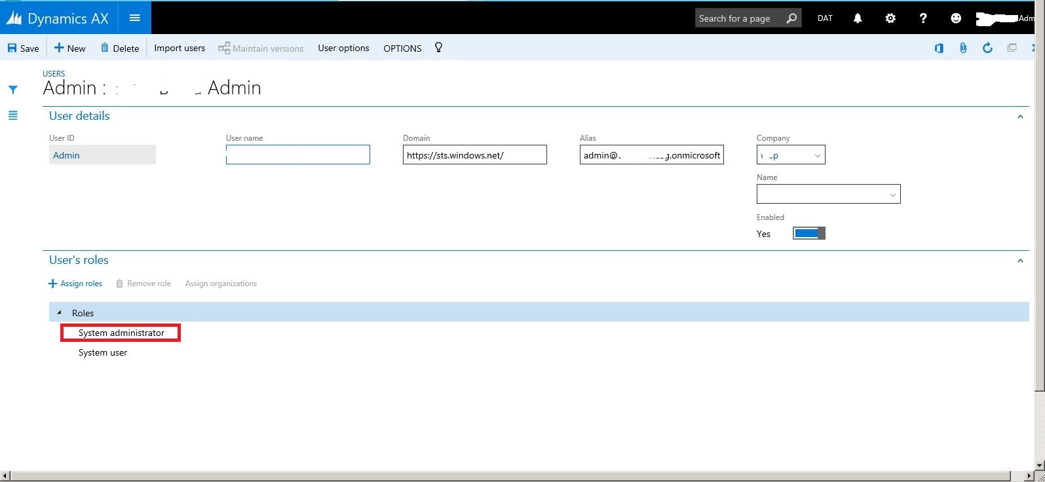Click the User's roles section heading
The width and height of the screenshot is (1045, 482).
tap(79, 260)
